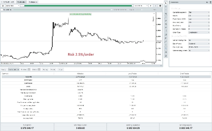Select the Average trade row label
The width and height of the screenshot is (212, 131).
[x=28, y=118]
